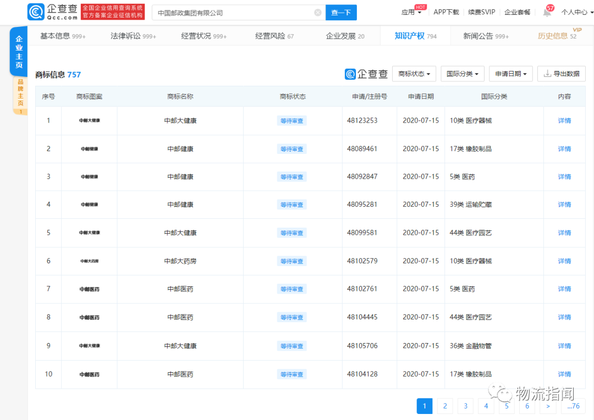Click the 商标名称 column header
This screenshot has width=594, height=420.
(x=180, y=97)
